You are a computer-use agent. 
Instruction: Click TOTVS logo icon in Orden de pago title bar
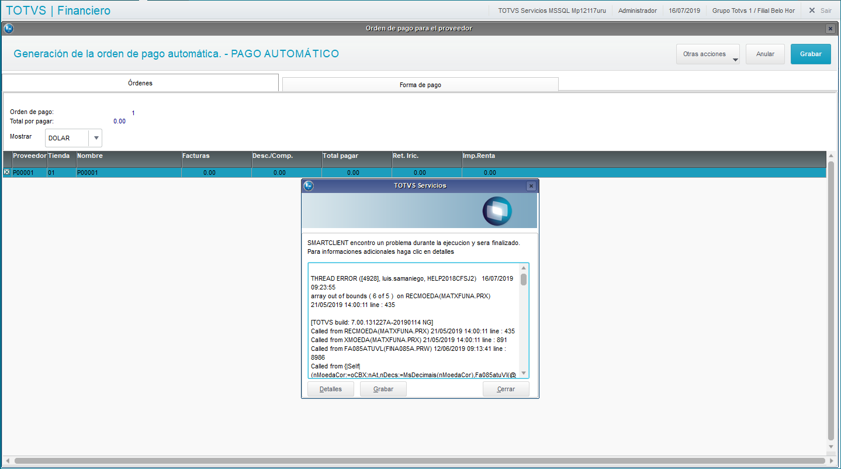[8, 28]
